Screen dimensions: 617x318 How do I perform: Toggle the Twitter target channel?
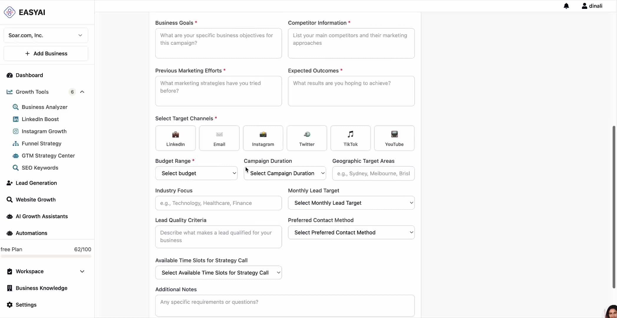307,138
